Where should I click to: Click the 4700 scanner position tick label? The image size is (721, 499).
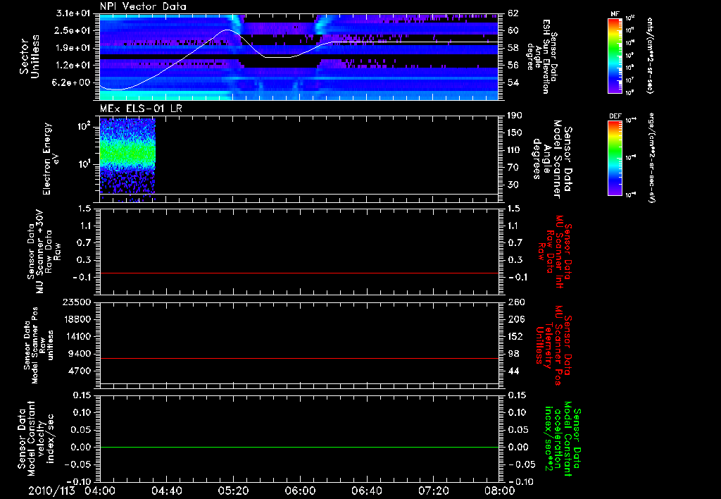(x=80, y=371)
